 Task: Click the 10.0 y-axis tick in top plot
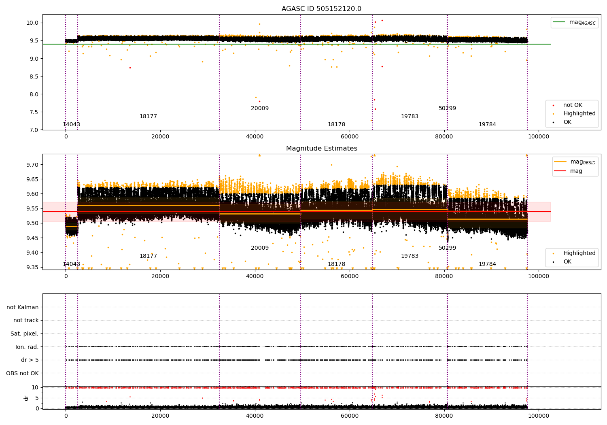tap(32, 23)
